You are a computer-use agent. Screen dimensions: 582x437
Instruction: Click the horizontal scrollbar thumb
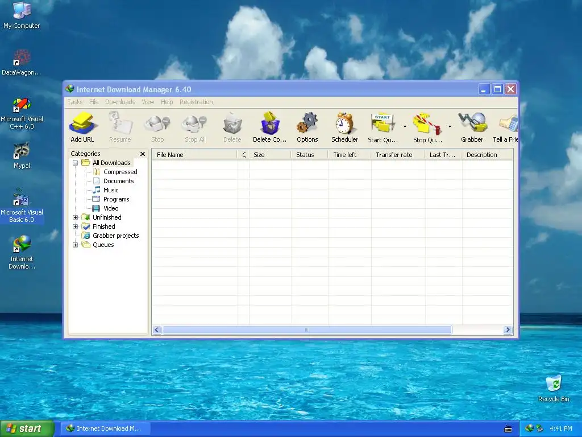point(307,330)
